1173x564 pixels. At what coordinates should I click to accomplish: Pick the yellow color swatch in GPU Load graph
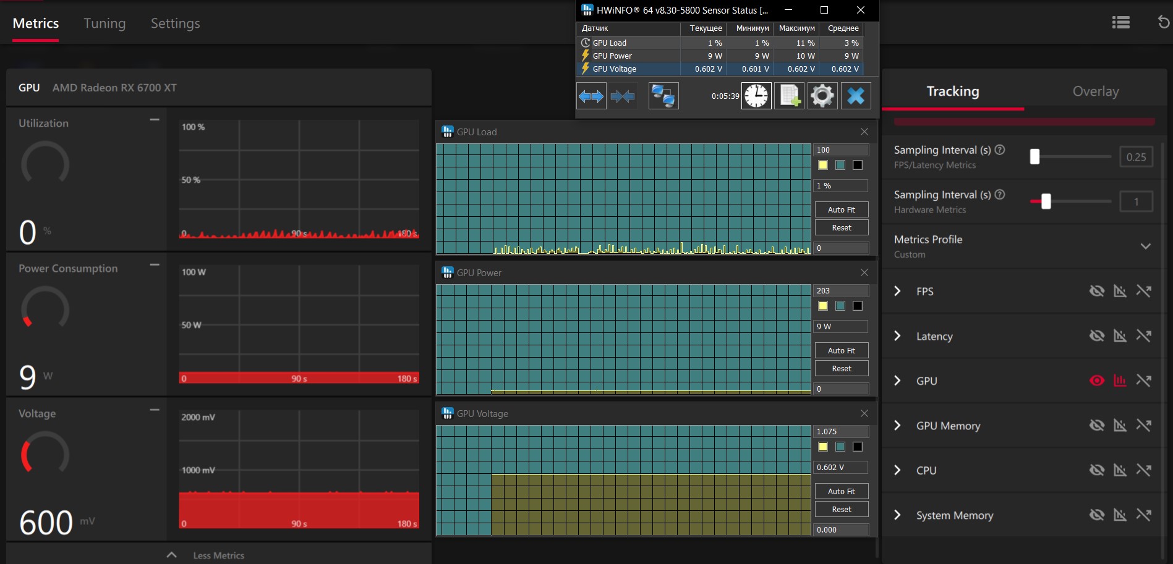(823, 165)
